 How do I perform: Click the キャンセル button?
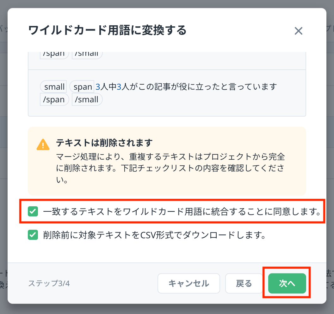tap(189, 283)
